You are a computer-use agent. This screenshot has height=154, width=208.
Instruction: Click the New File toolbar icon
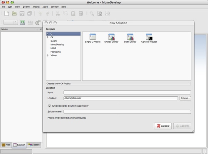pos(7,13)
